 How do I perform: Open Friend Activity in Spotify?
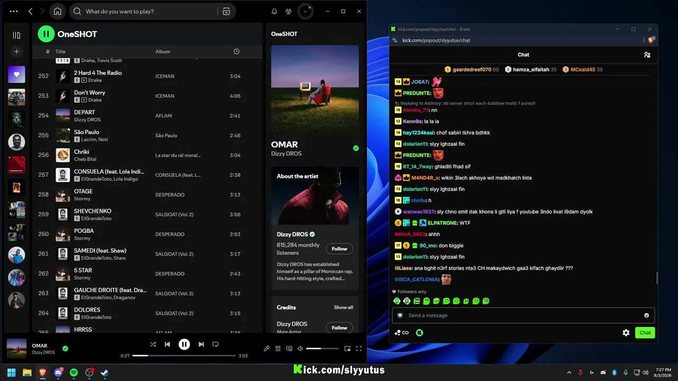(288, 11)
